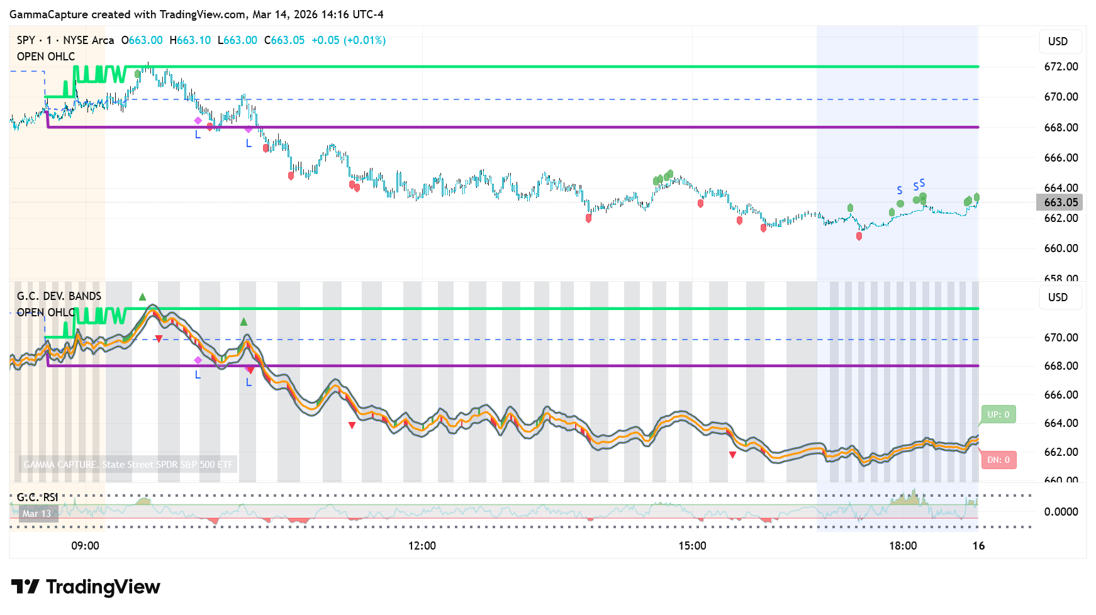
Task: Click the open value O663.00
Action: (142, 40)
